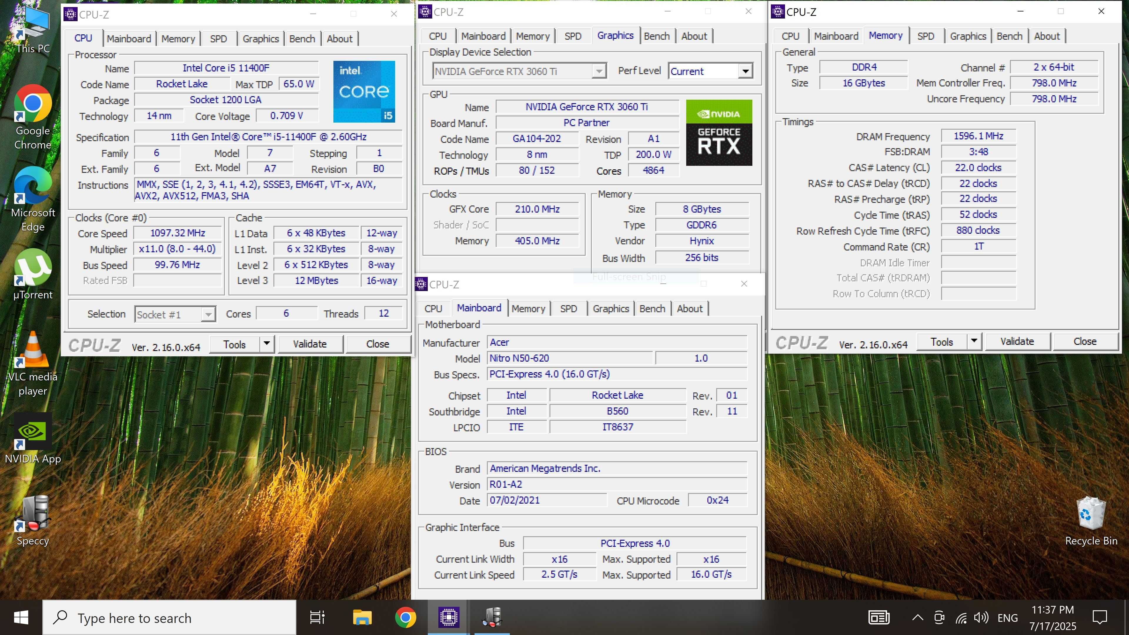1129x635 pixels.
Task: Select Graphics tab in Memory window
Action: pyautogui.click(x=968, y=36)
